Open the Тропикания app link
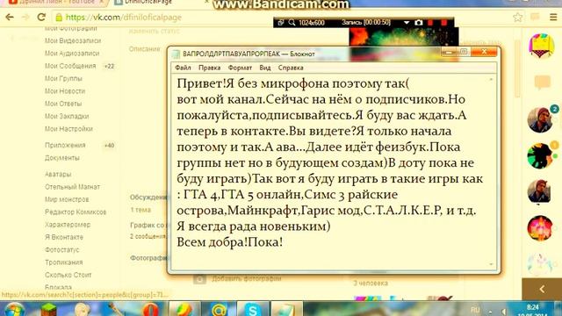 click(64, 262)
